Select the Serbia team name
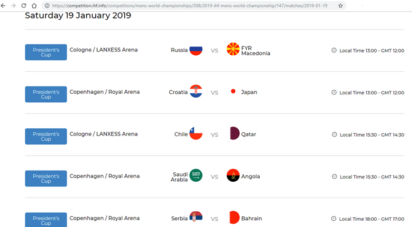 pyautogui.click(x=179, y=219)
